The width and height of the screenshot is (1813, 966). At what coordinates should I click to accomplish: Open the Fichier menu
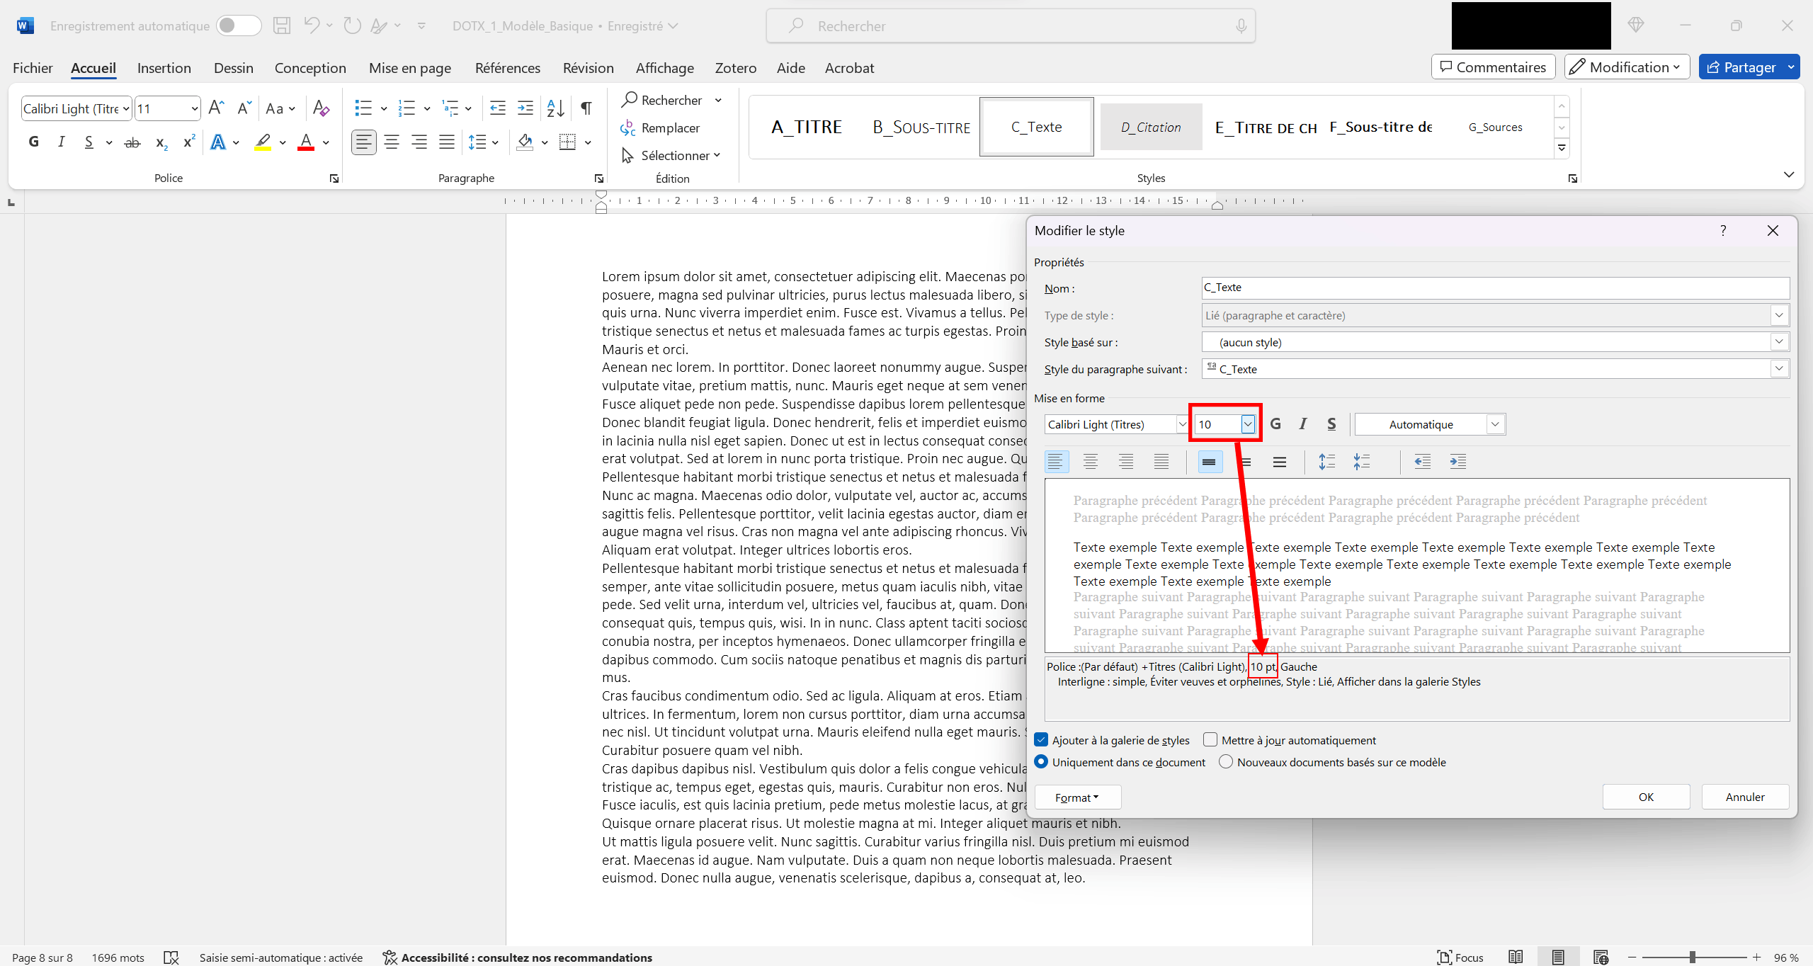point(33,68)
